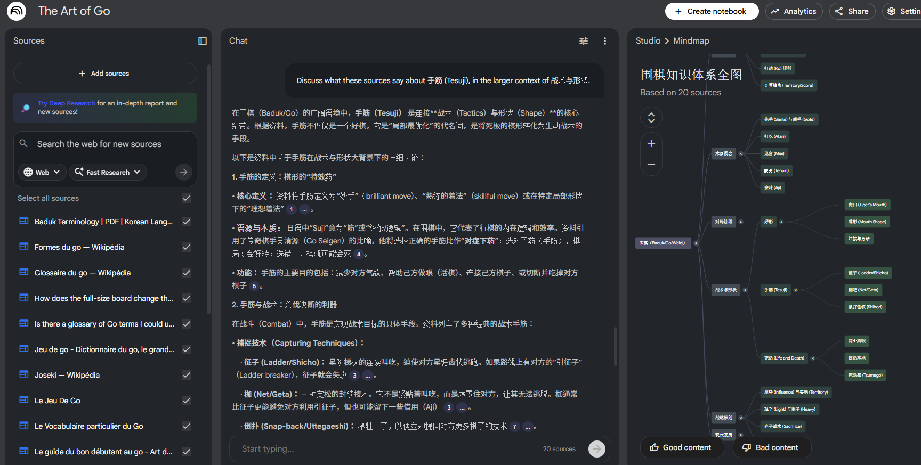The image size is (921, 465).
Task: Uncheck Glossaire du go — Wikipédia source
Action: coord(187,273)
